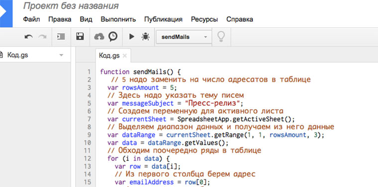Click the "Пресс-релиз" string literal
378x187 pixels.
[x=212, y=103]
